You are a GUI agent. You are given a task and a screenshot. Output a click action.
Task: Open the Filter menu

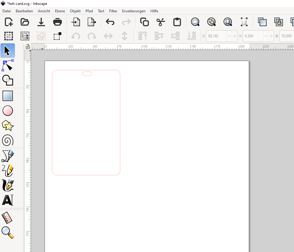point(113,11)
